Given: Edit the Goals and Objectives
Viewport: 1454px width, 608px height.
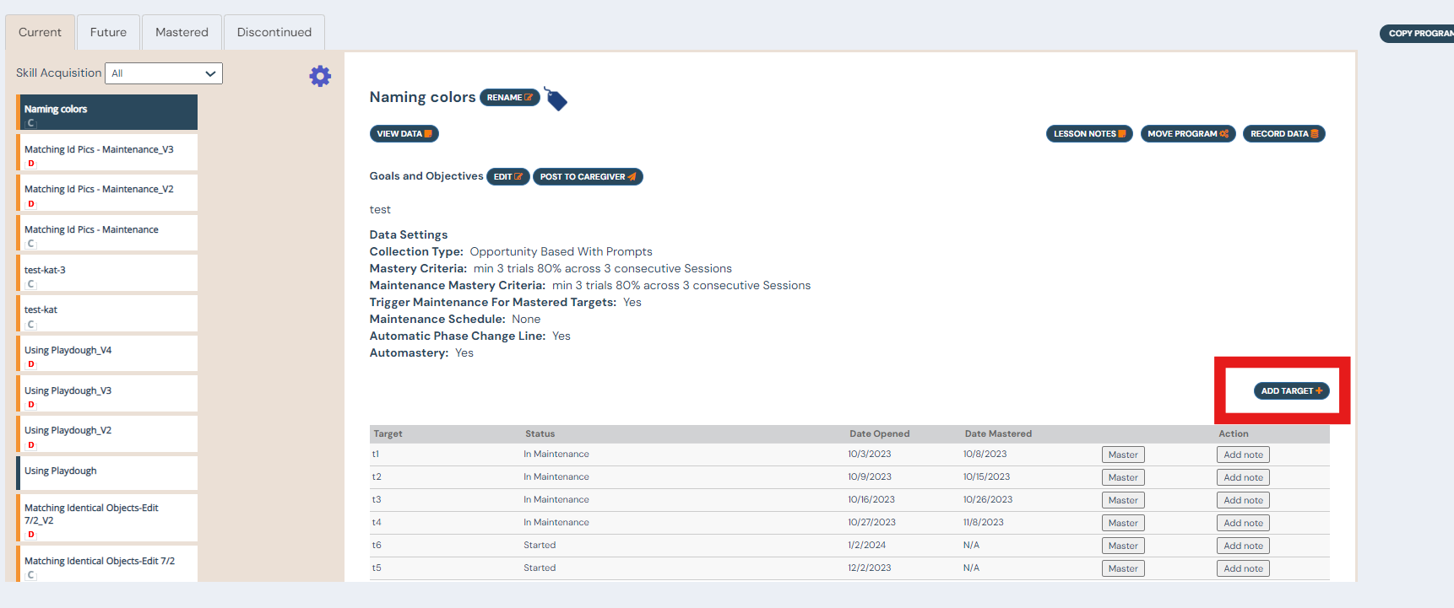Looking at the screenshot, I should click(x=507, y=177).
